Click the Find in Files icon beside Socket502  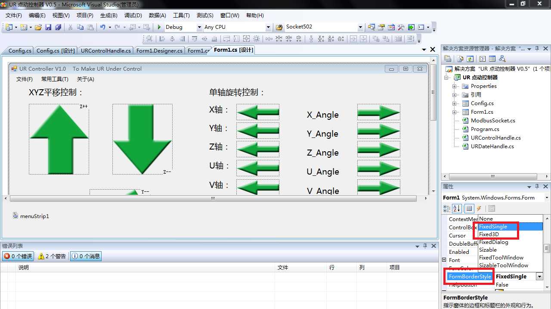[x=279, y=27]
